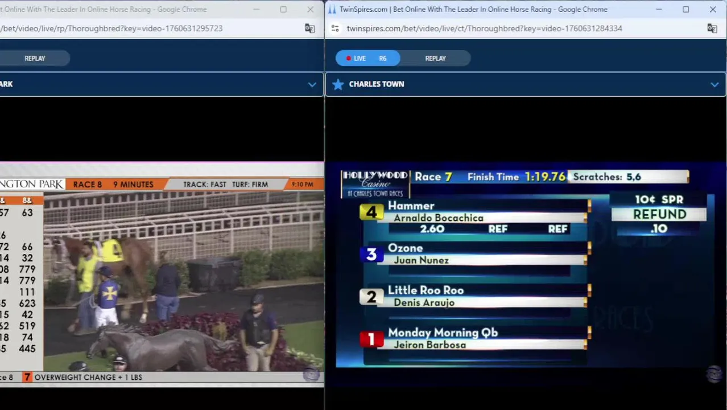Click the TwinSpires favicon in right title bar
727x410 pixels.
point(332,9)
